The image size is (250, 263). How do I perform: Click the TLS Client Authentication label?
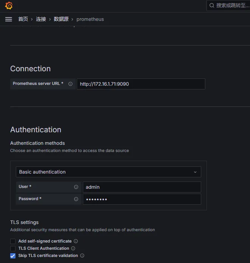click(44, 248)
